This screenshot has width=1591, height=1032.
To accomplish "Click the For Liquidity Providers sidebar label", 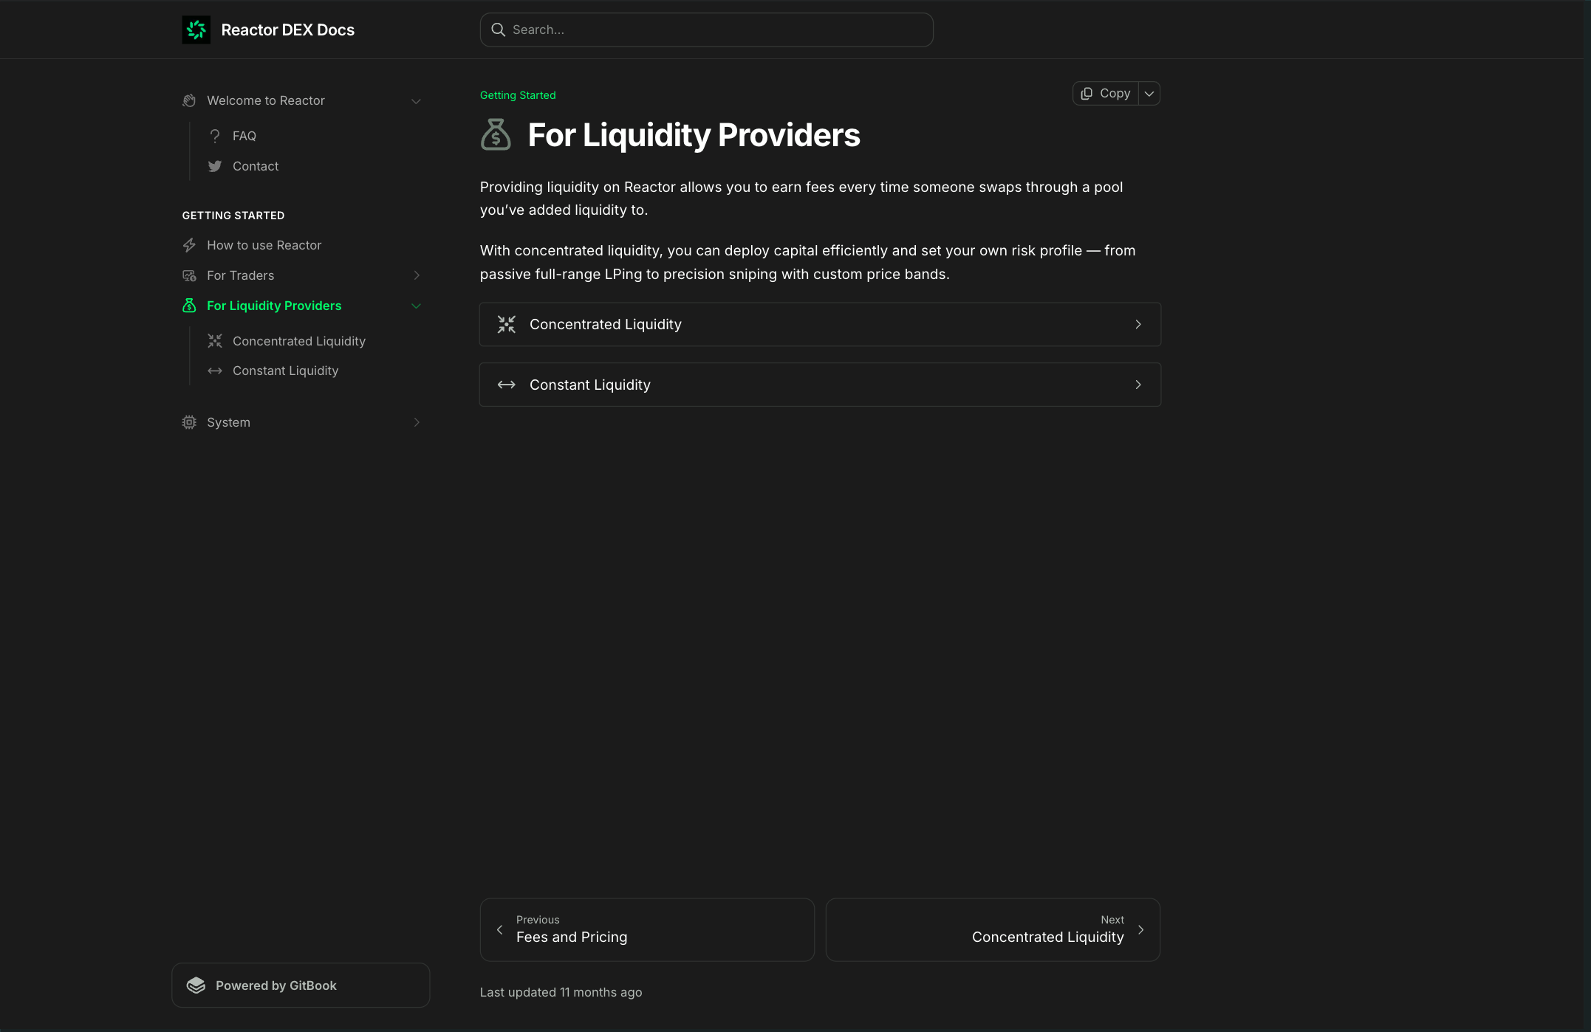I will tap(274, 306).
